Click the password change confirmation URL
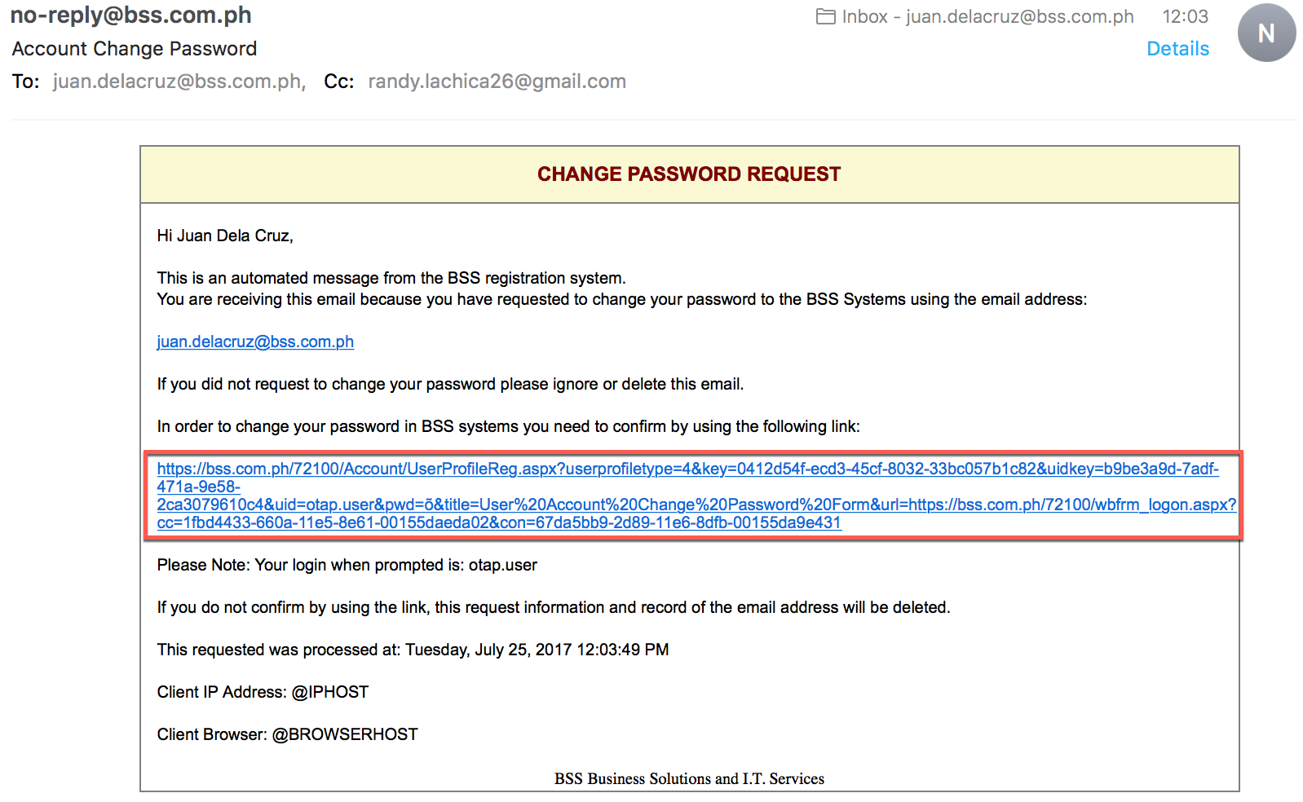This screenshot has width=1303, height=802. pos(696,496)
